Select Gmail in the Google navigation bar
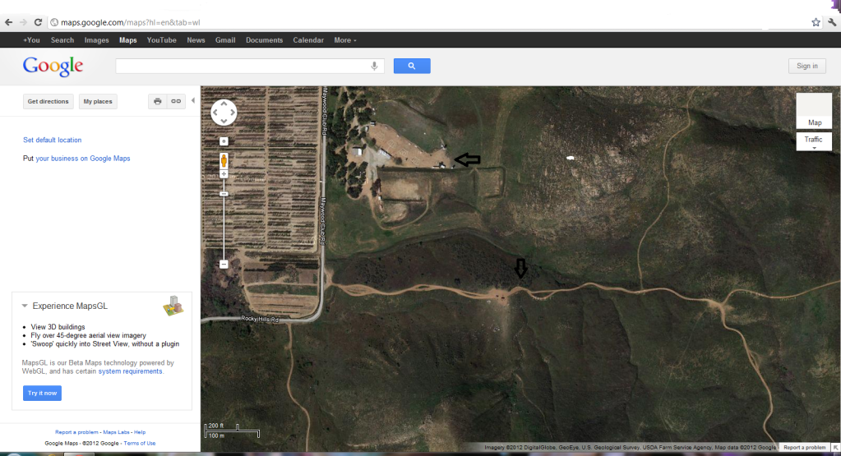This screenshot has height=456, width=841. pyautogui.click(x=225, y=40)
